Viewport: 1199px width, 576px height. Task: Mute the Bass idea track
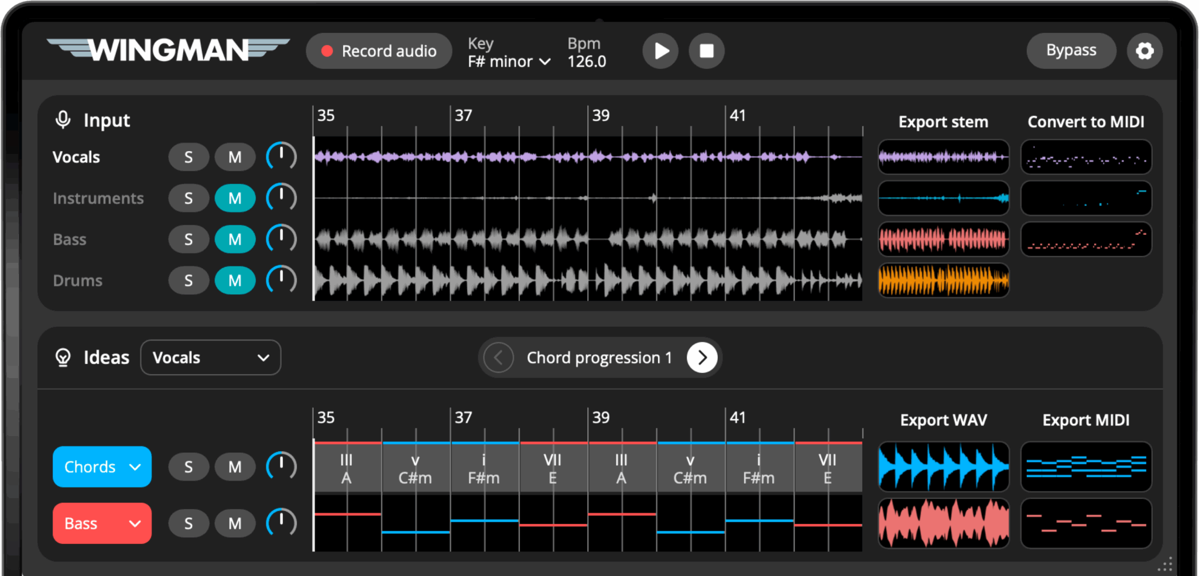[235, 523]
